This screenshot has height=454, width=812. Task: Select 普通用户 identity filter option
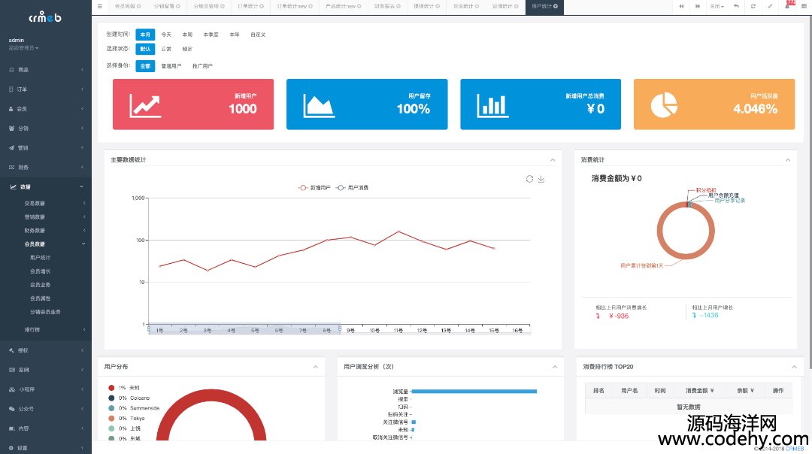(171, 65)
